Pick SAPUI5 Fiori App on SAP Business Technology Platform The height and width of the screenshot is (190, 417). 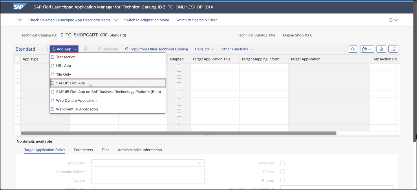pos(108,92)
